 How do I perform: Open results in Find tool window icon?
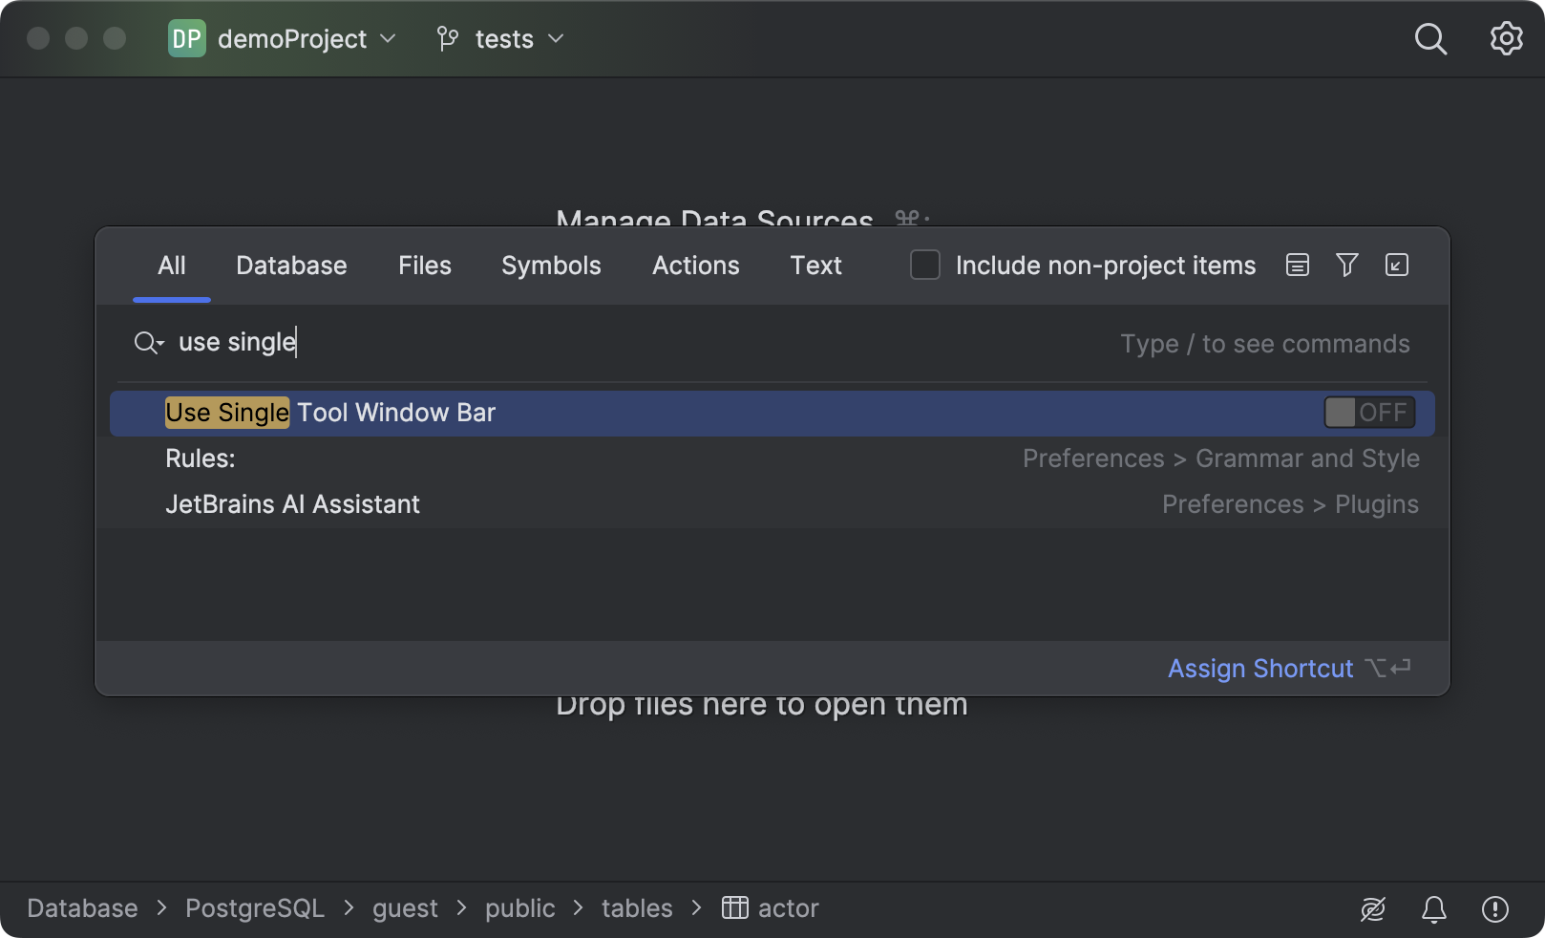tap(1396, 265)
